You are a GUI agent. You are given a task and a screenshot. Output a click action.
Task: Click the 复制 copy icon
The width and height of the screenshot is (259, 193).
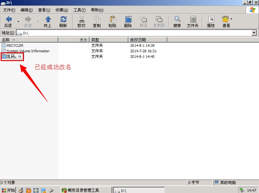tap(97, 19)
